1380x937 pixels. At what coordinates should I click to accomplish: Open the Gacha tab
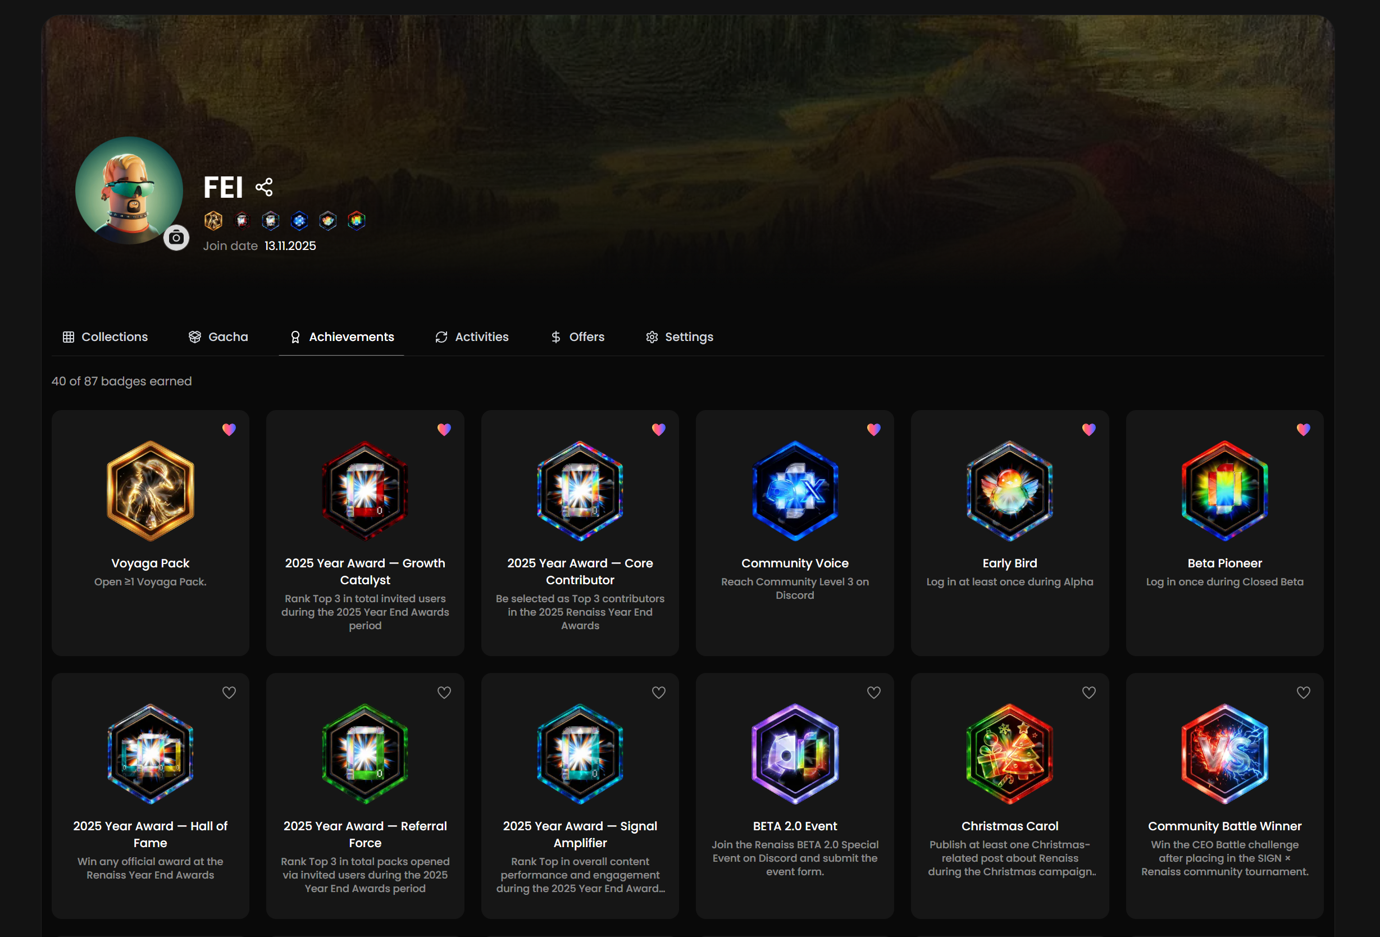pyautogui.click(x=218, y=336)
